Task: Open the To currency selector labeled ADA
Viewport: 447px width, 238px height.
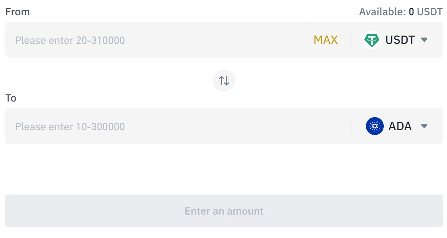Action: (397, 126)
